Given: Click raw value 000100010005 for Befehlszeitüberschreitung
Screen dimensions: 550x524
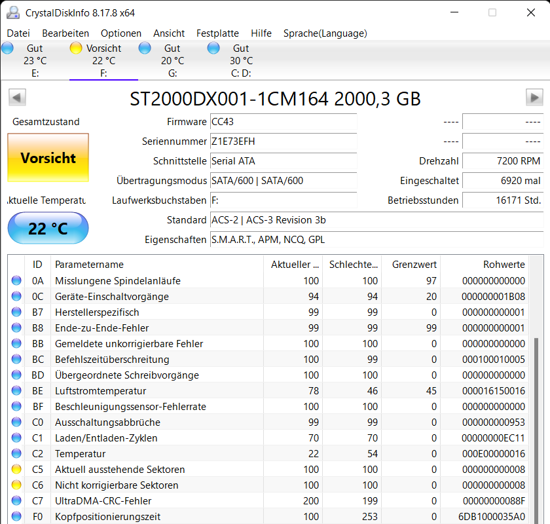Looking at the screenshot, I should [493, 360].
